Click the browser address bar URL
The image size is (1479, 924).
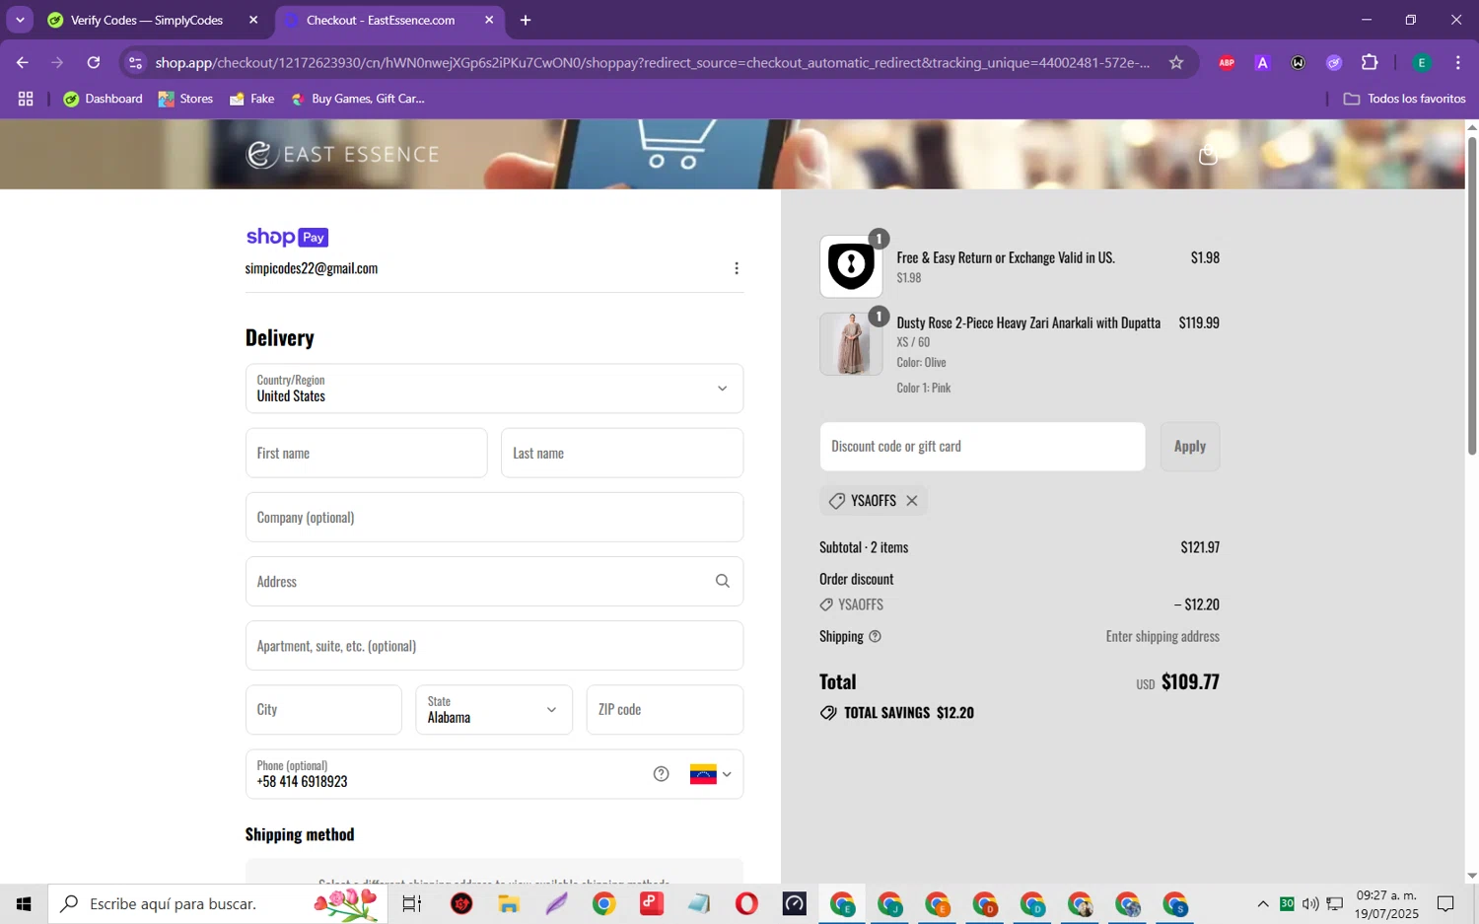tap(652, 63)
